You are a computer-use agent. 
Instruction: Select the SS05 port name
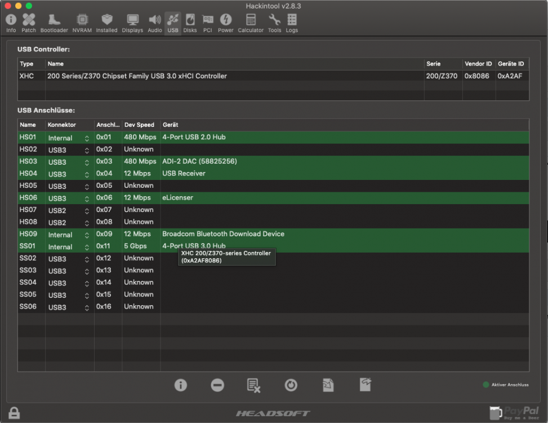[28, 294]
